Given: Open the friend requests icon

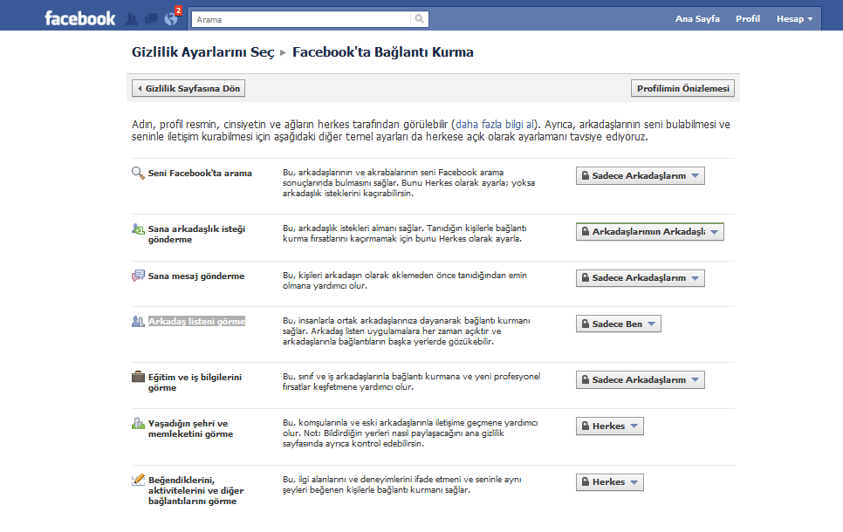Looking at the screenshot, I should [x=132, y=19].
